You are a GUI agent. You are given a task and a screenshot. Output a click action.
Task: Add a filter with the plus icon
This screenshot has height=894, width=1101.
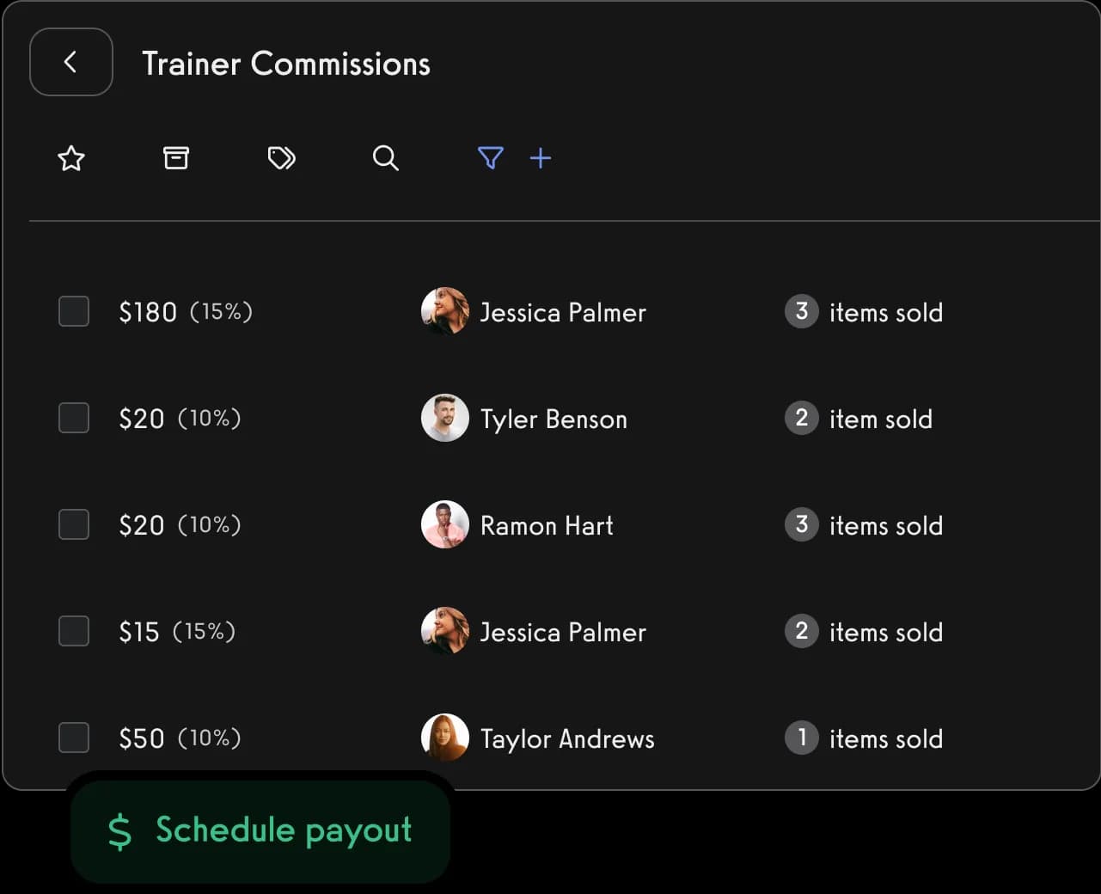click(x=541, y=158)
